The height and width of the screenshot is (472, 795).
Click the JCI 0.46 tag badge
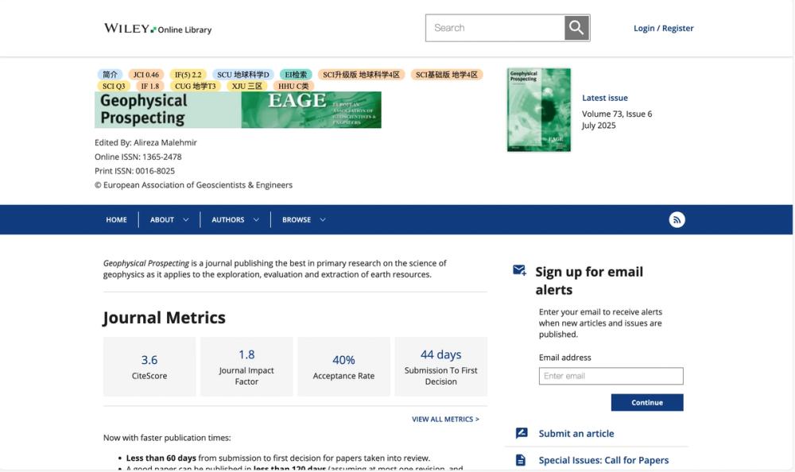click(146, 75)
